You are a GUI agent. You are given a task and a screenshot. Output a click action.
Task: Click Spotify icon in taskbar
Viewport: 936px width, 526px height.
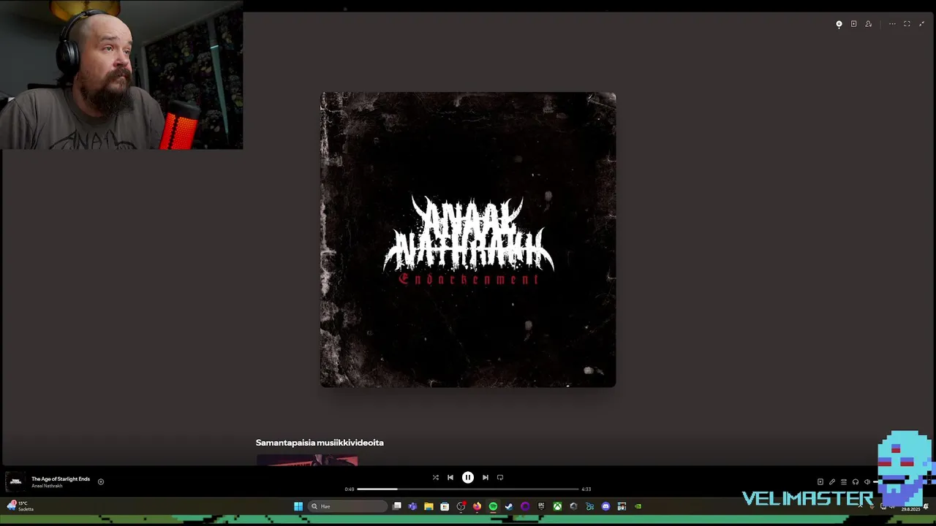click(x=493, y=506)
